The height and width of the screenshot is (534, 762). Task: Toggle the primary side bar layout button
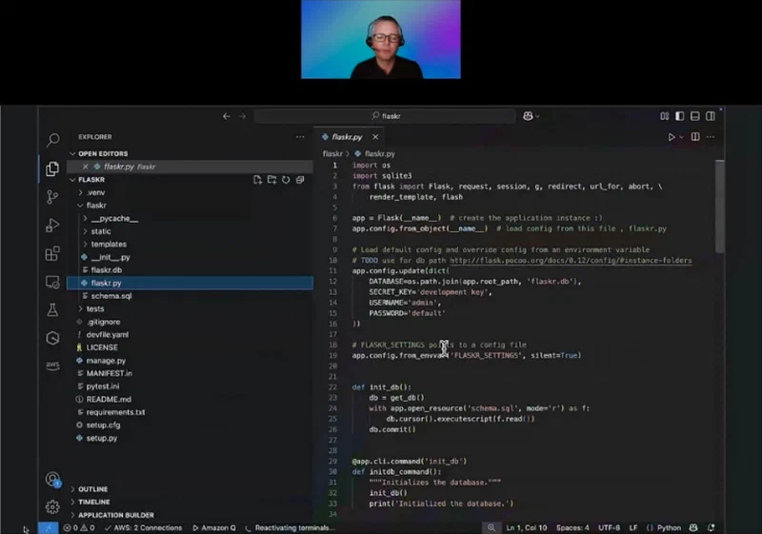[x=679, y=116]
